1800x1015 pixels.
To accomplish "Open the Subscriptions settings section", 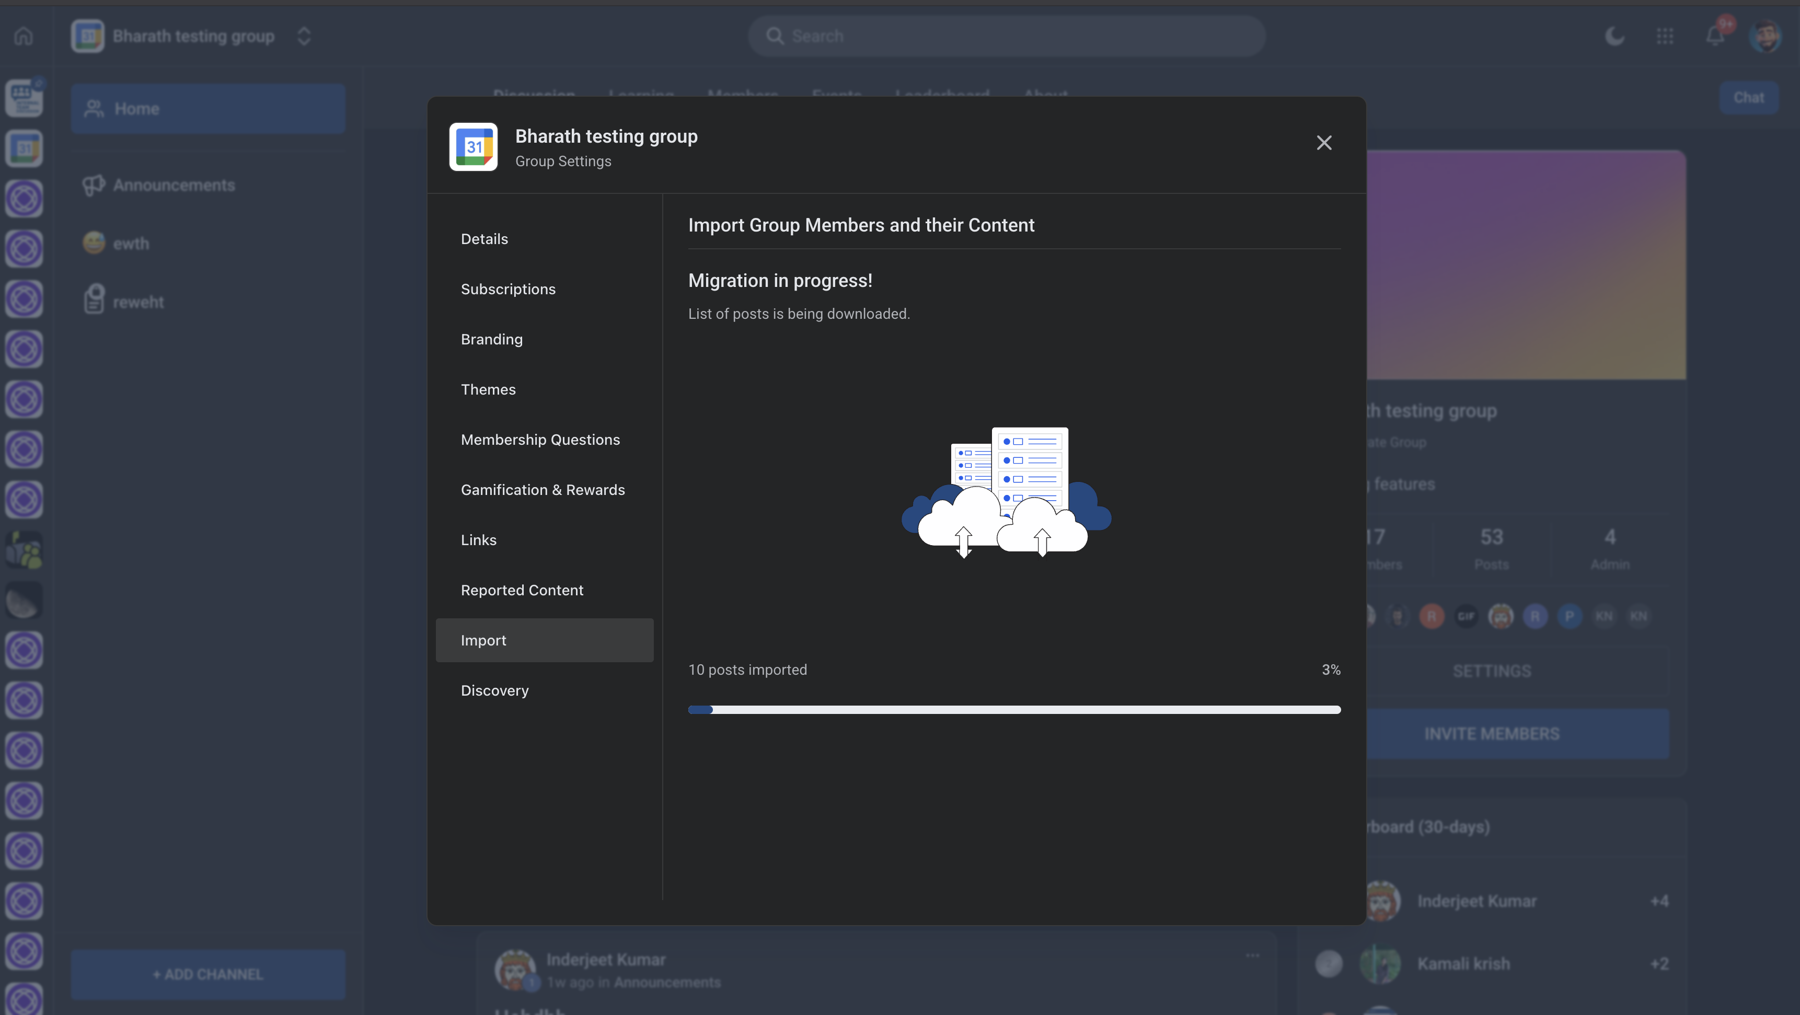I will pos(508,289).
